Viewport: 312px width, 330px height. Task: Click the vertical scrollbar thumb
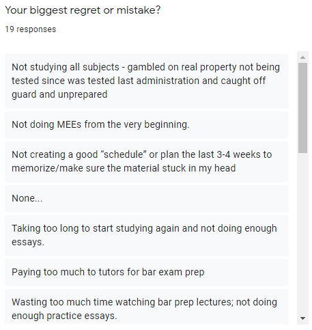coord(302,108)
